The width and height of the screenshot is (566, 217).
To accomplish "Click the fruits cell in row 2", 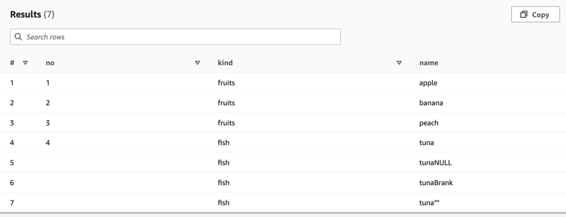I will [226, 103].
